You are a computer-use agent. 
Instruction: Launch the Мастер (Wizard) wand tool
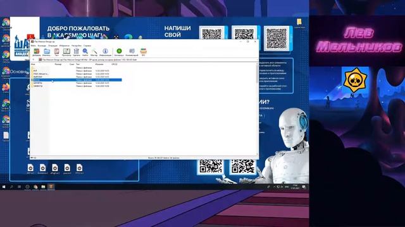[94, 52]
